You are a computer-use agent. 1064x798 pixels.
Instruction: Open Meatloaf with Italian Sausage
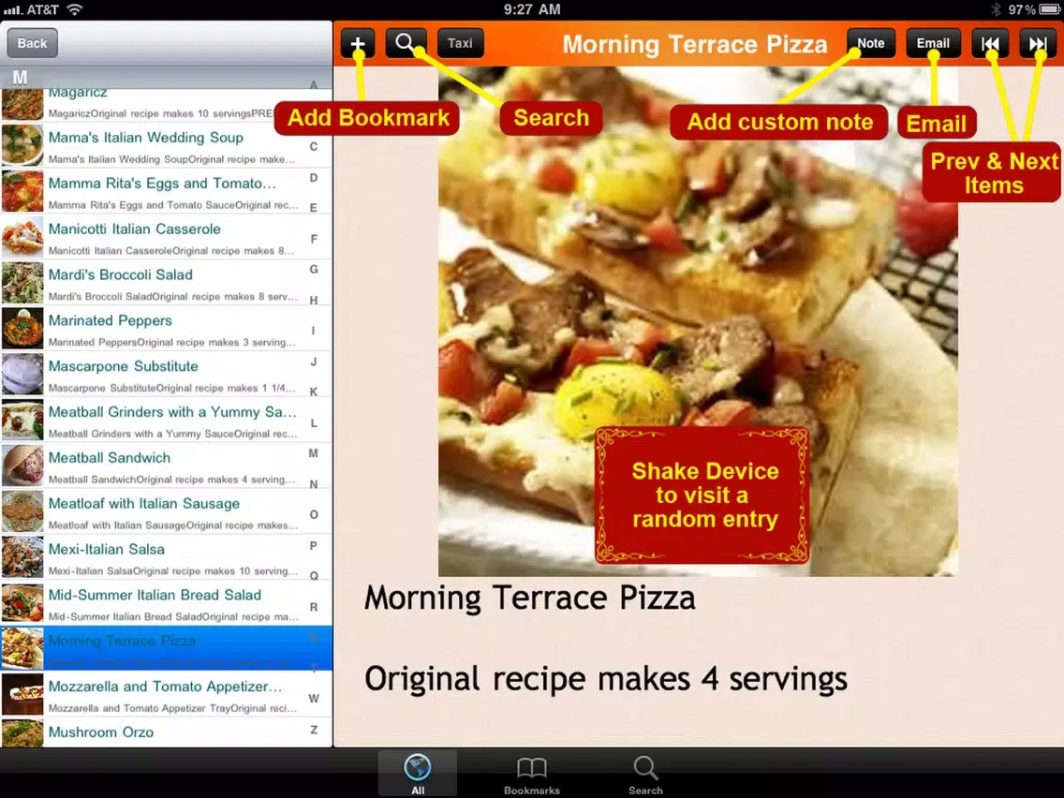click(x=167, y=512)
